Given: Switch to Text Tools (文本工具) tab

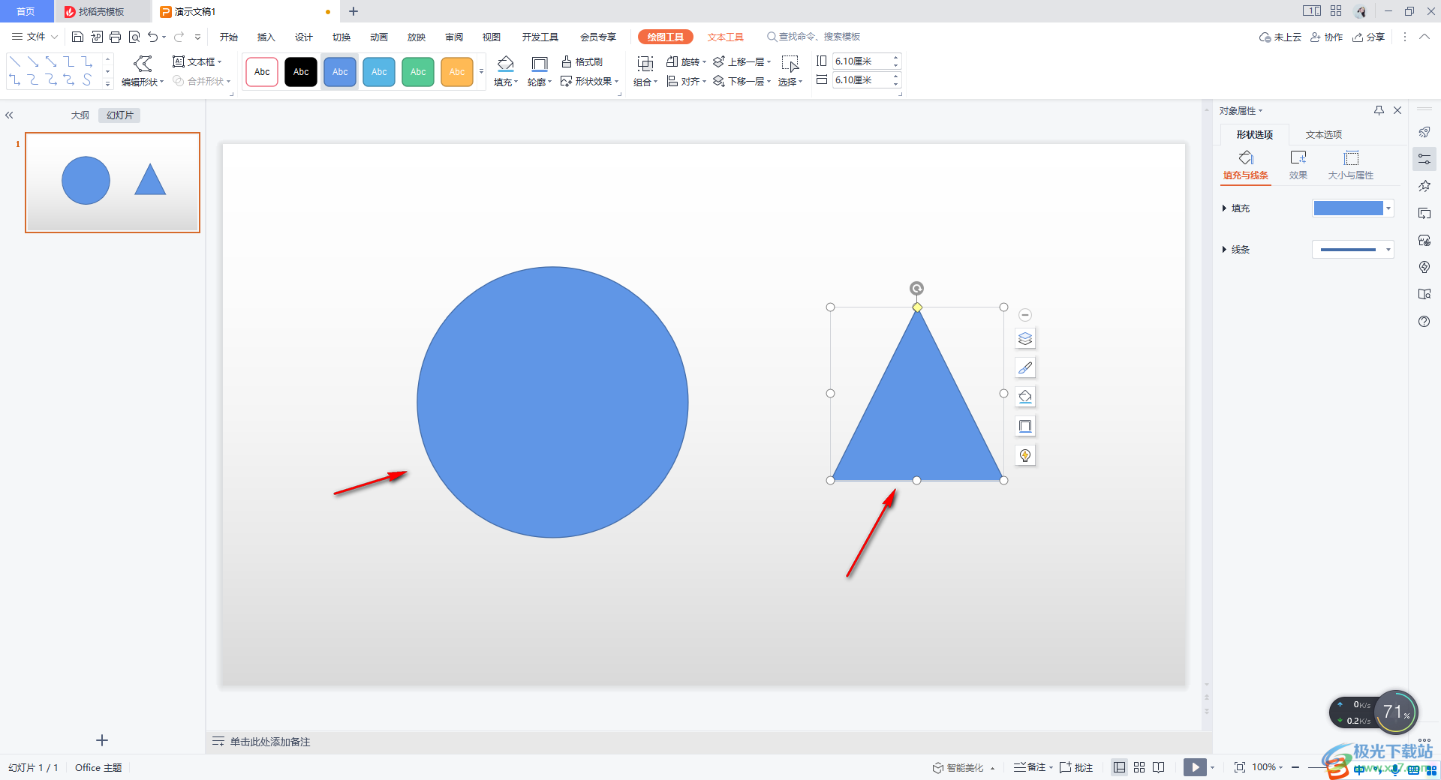Looking at the screenshot, I should point(725,37).
